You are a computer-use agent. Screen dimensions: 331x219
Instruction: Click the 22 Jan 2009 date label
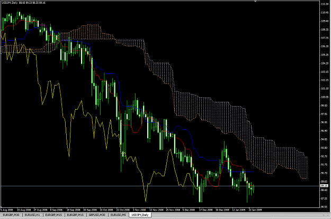pyautogui.click(x=255, y=210)
